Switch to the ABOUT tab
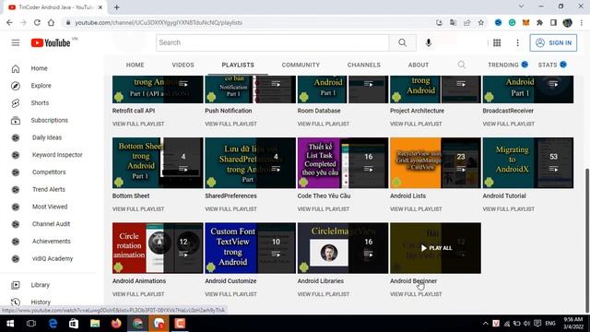The width and height of the screenshot is (590, 332). tap(419, 65)
